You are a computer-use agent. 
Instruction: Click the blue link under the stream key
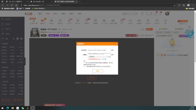point(104,59)
